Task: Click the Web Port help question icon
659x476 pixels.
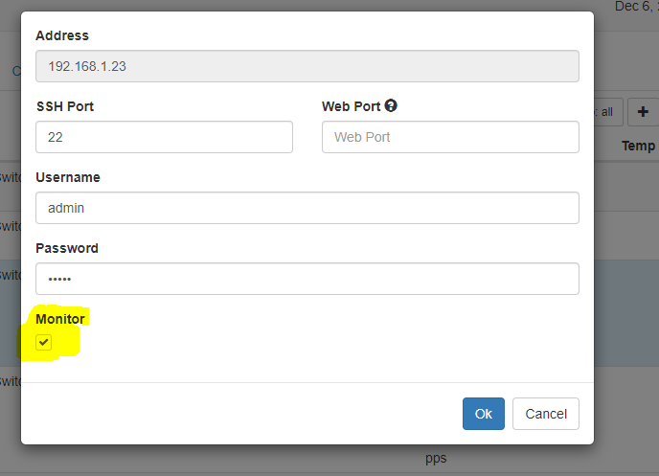Action: pos(391,106)
